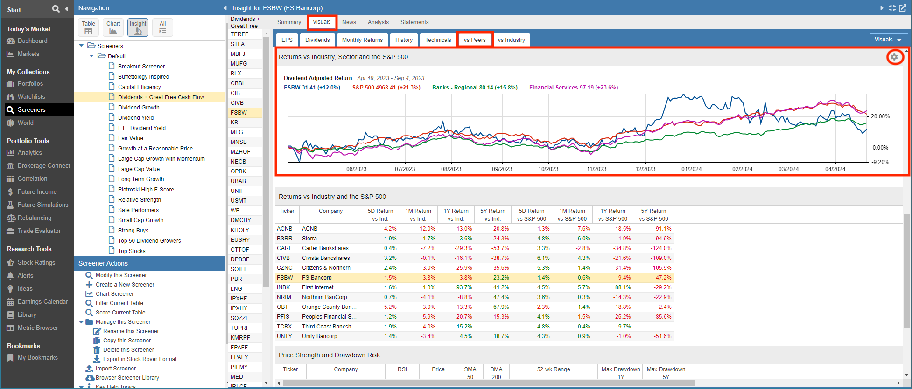Open Trade Evaluator
This screenshot has width=912, height=389.
tap(39, 231)
